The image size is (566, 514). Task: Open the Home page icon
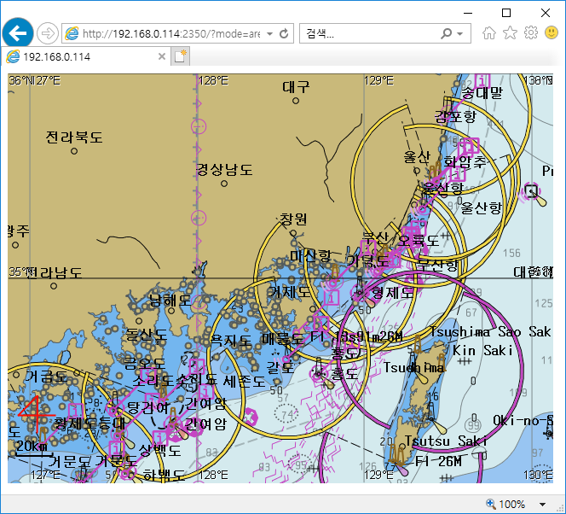click(489, 33)
